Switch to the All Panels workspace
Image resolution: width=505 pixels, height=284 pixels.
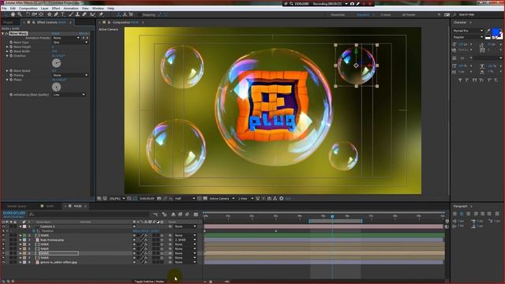(x=409, y=15)
